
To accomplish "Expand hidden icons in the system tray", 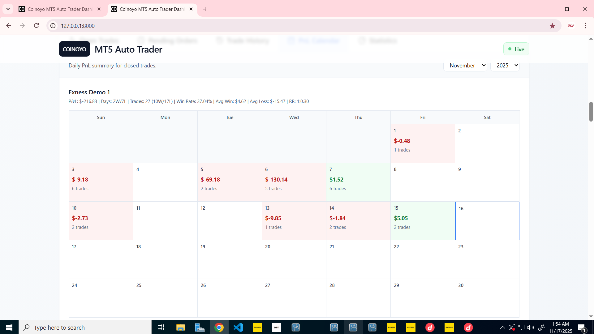I will (503, 328).
